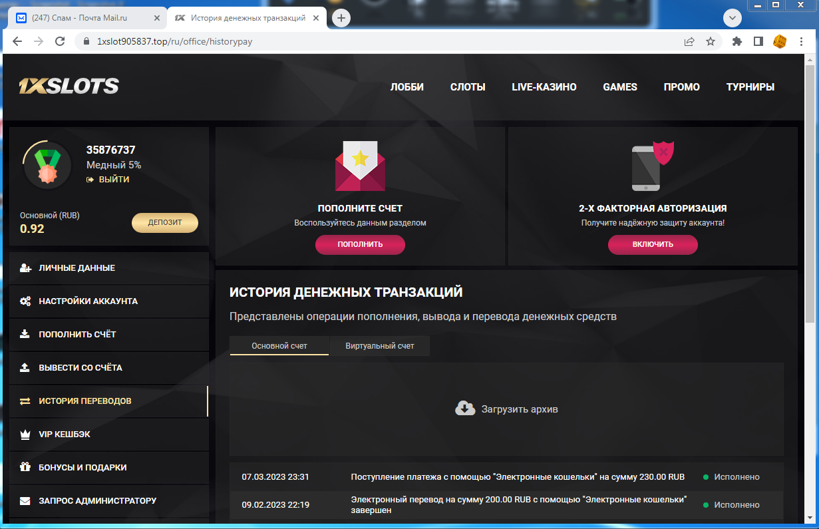Click the address bar URL field
The width and height of the screenshot is (819, 529).
[379, 41]
